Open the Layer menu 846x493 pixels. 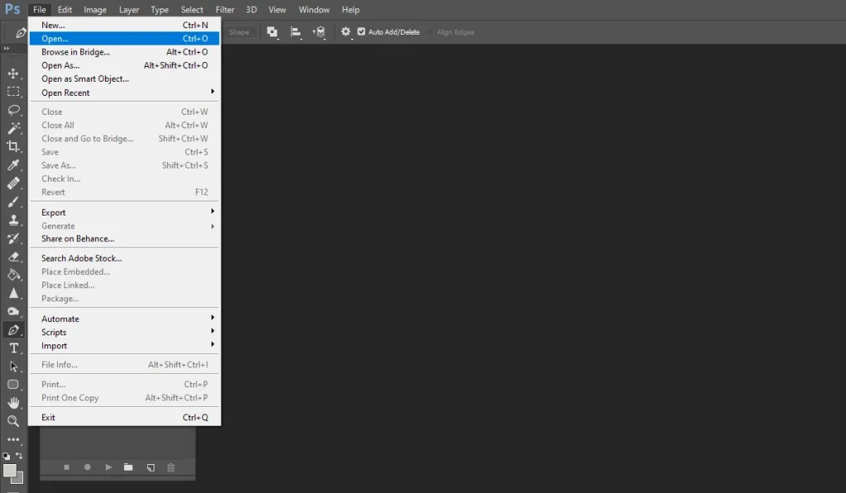click(129, 10)
